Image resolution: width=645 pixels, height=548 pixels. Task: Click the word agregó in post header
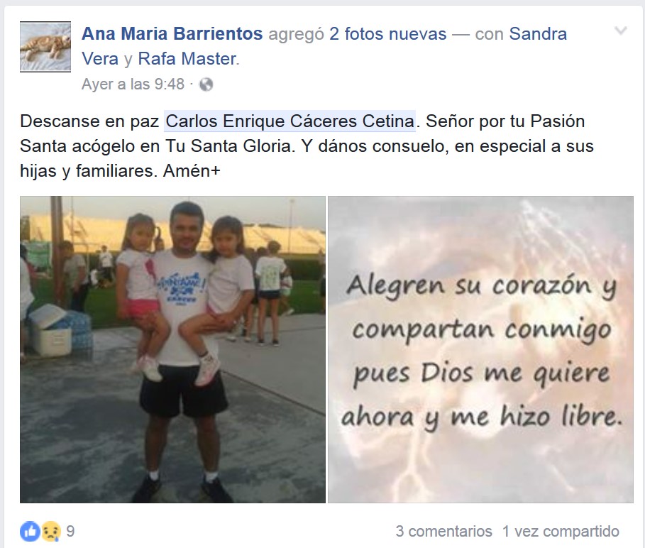pos(296,34)
